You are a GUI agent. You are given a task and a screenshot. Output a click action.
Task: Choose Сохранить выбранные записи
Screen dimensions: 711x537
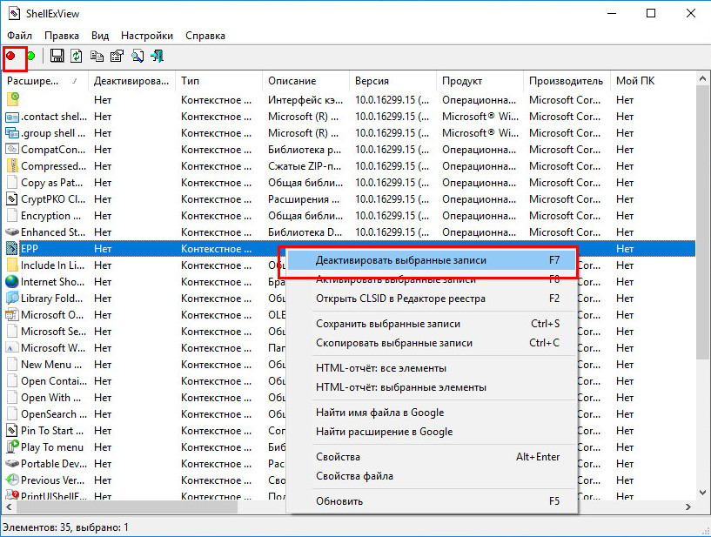point(433,324)
